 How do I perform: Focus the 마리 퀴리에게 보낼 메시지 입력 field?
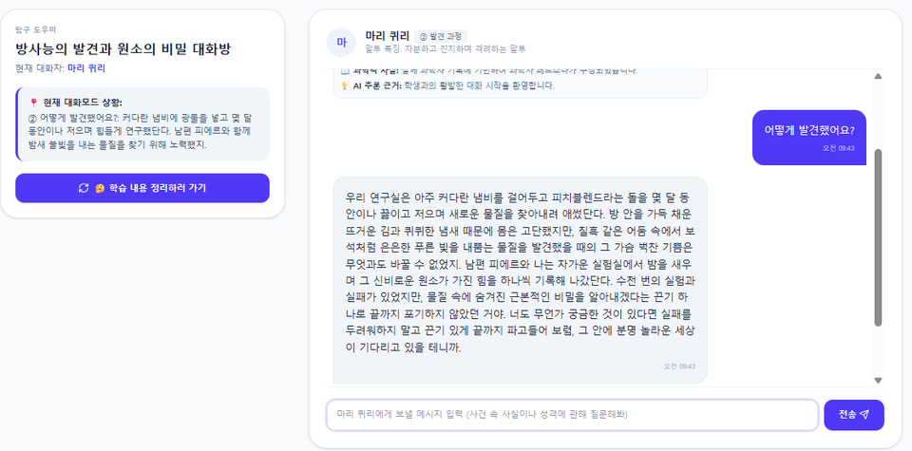coord(572,415)
